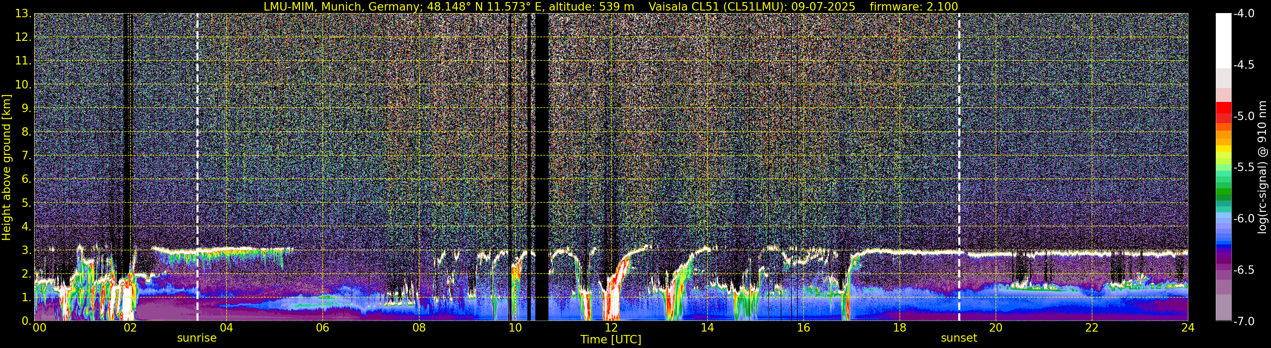Click the '4.' height axis tick label
This screenshot has width=1271, height=348.
pyautogui.click(x=26, y=227)
